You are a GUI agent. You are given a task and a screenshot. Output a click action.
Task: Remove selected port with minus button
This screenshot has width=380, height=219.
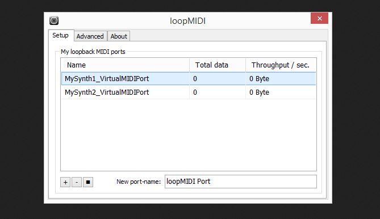pos(77,182)
